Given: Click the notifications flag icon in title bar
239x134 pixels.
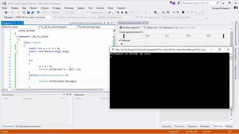Looking at the screenshot, I should tap(173, 3).
